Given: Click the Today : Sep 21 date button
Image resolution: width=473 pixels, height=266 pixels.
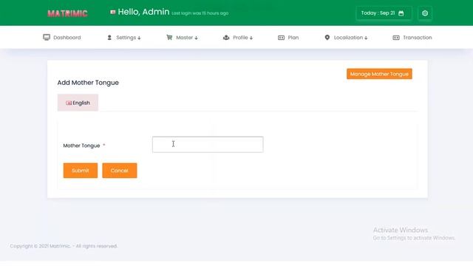Looking at the screenshot, I should (x=384, y=13).
